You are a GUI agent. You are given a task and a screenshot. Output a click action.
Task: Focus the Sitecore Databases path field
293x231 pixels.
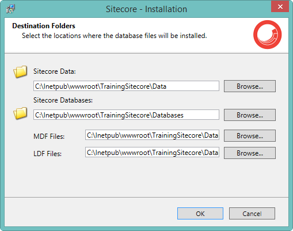tap(126, 115)
